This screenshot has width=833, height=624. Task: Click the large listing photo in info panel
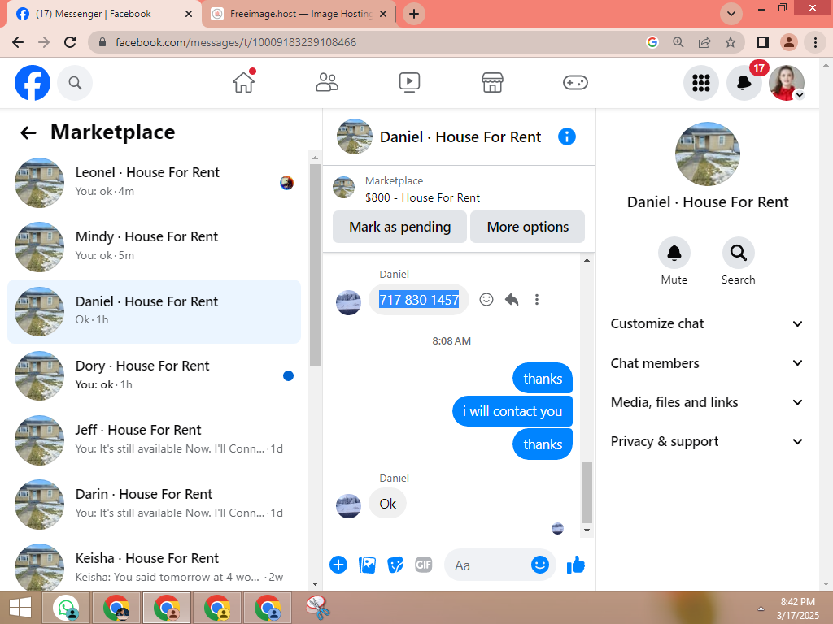707,154
